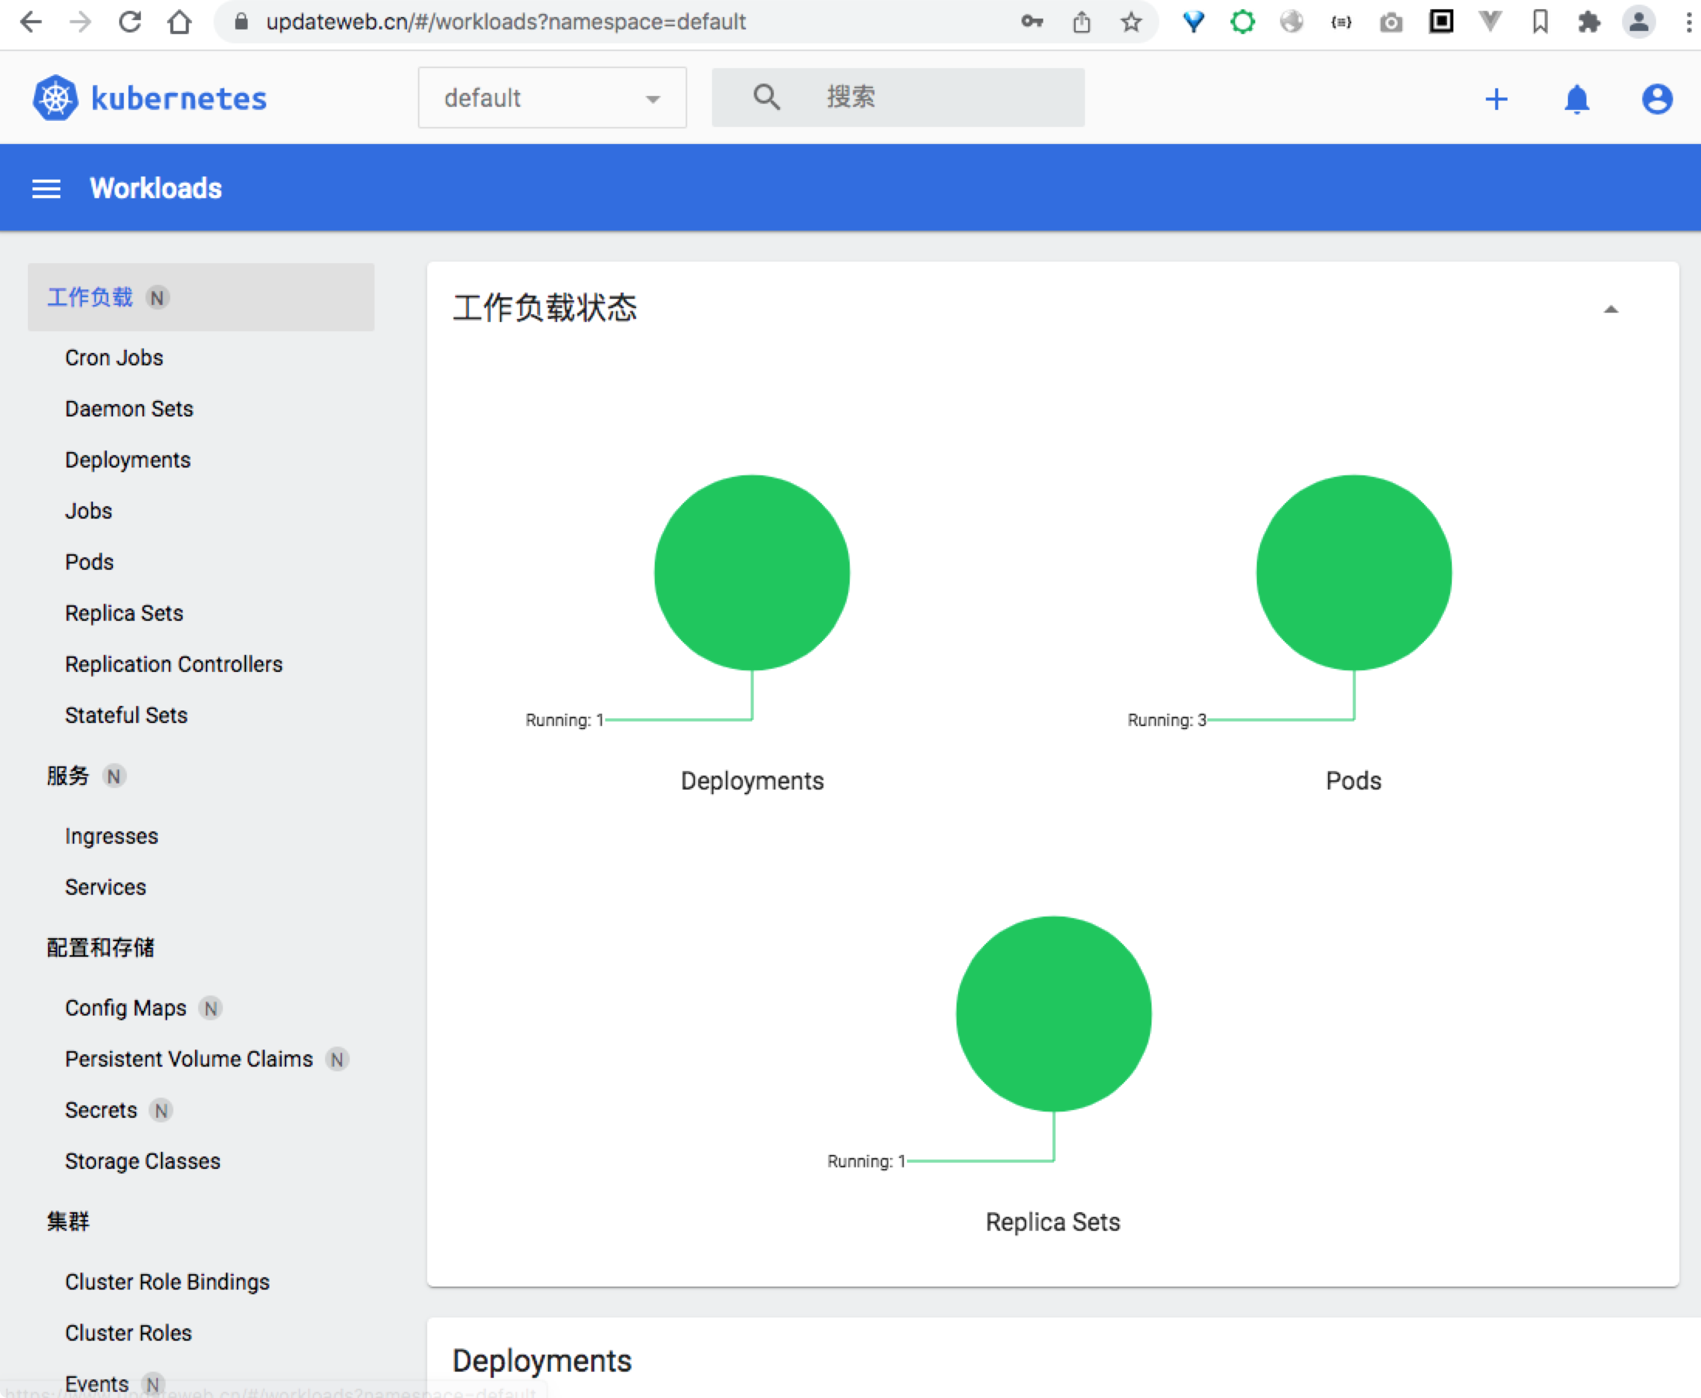Click the search magnifier icon
The height and width of the screenshot is (1398, 1701).
765,98
